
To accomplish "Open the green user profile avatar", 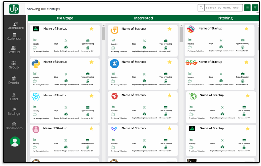I will [x=15, y=142].
